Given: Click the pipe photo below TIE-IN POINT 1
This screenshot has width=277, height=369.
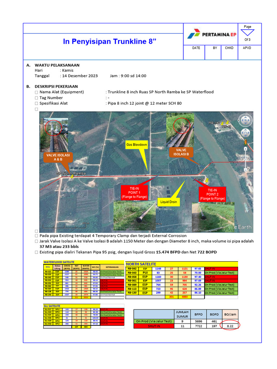Looking at the screenshot, I should click(x=135, y=215).
